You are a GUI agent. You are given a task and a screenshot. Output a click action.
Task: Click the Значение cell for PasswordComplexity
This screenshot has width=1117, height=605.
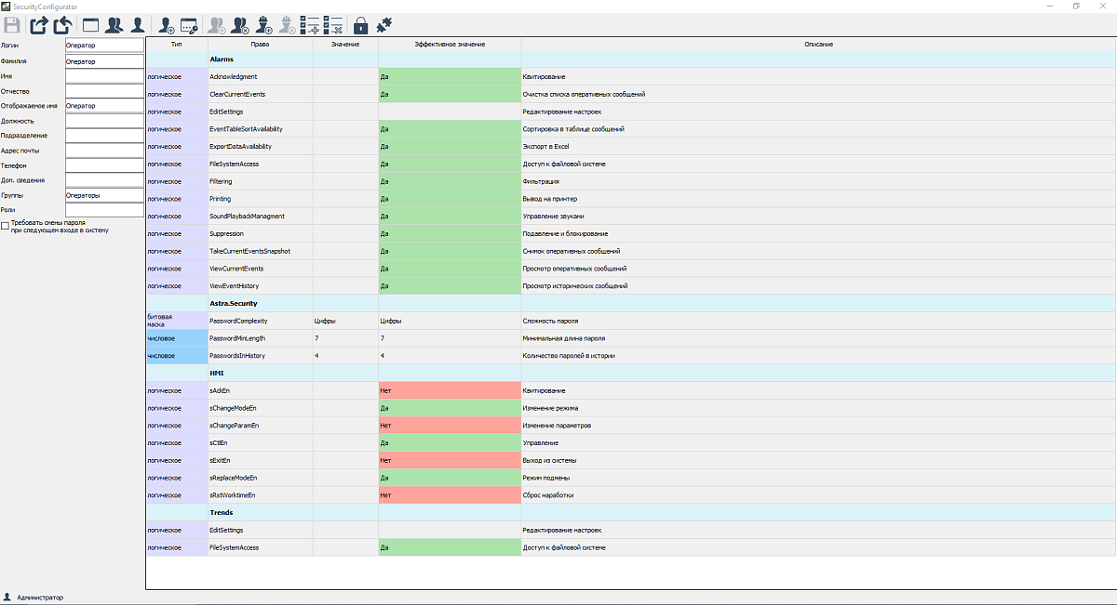tap(344, 321)
